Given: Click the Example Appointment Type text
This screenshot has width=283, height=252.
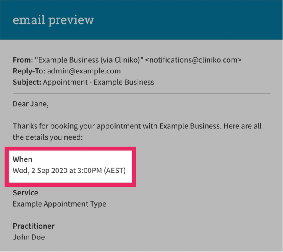Looking at the screenshot, I should click(x=60, y=204).
